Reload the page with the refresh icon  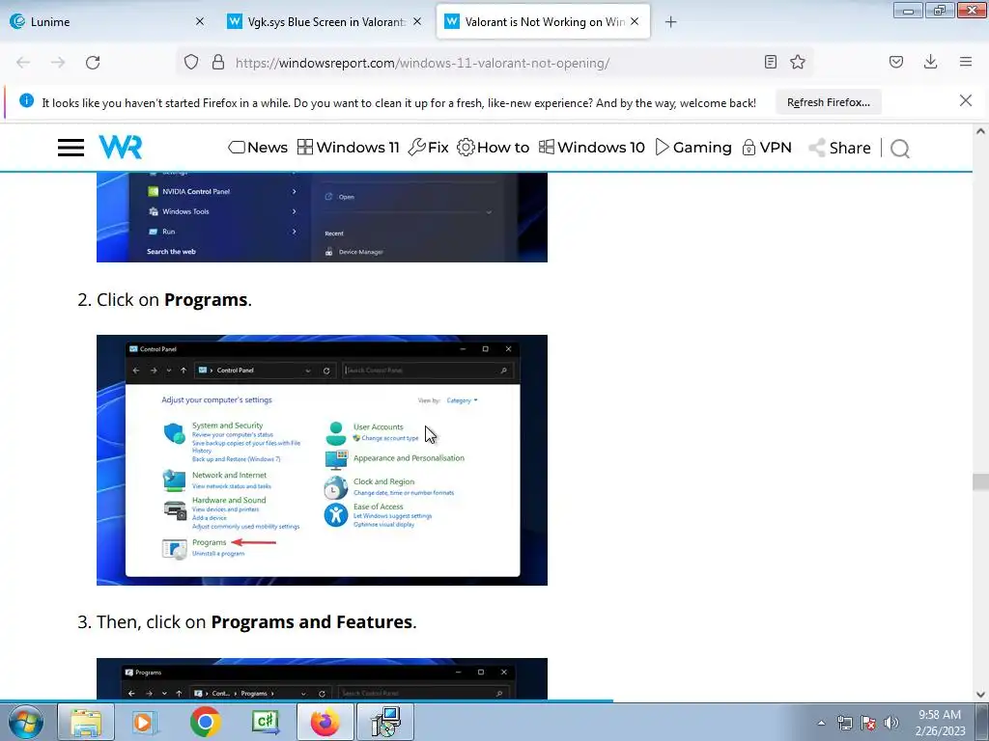click(x=93, y=63)
